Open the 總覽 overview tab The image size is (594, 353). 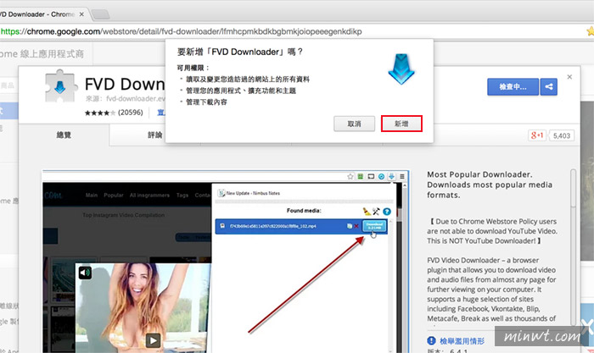tap(64, 135)
